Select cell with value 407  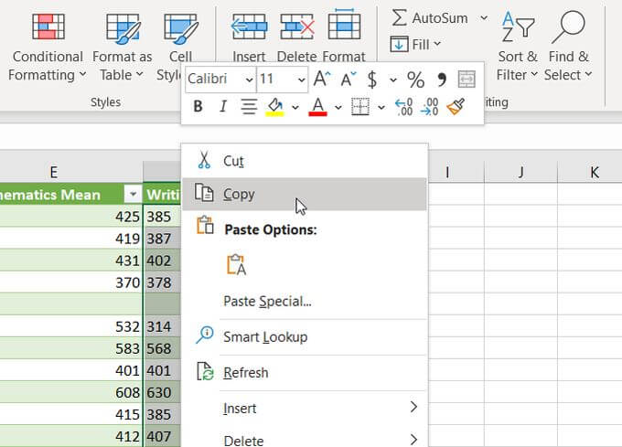(x=162, y=436)
